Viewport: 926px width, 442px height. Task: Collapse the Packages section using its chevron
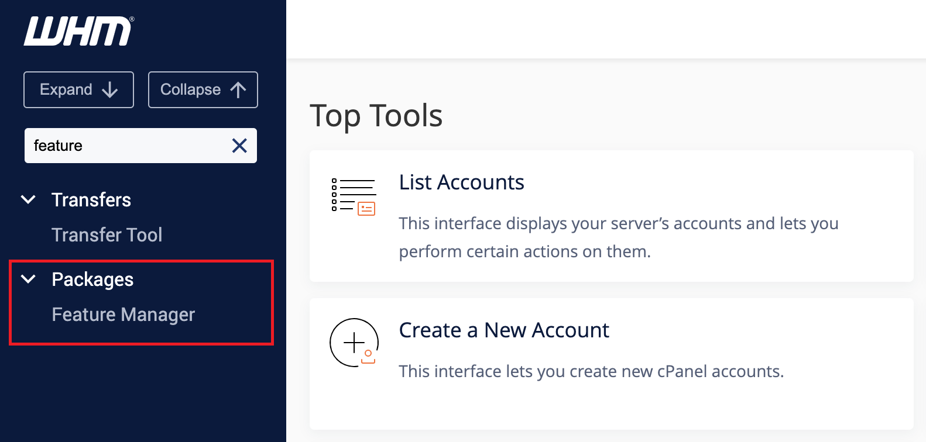[x=28, y=279]
